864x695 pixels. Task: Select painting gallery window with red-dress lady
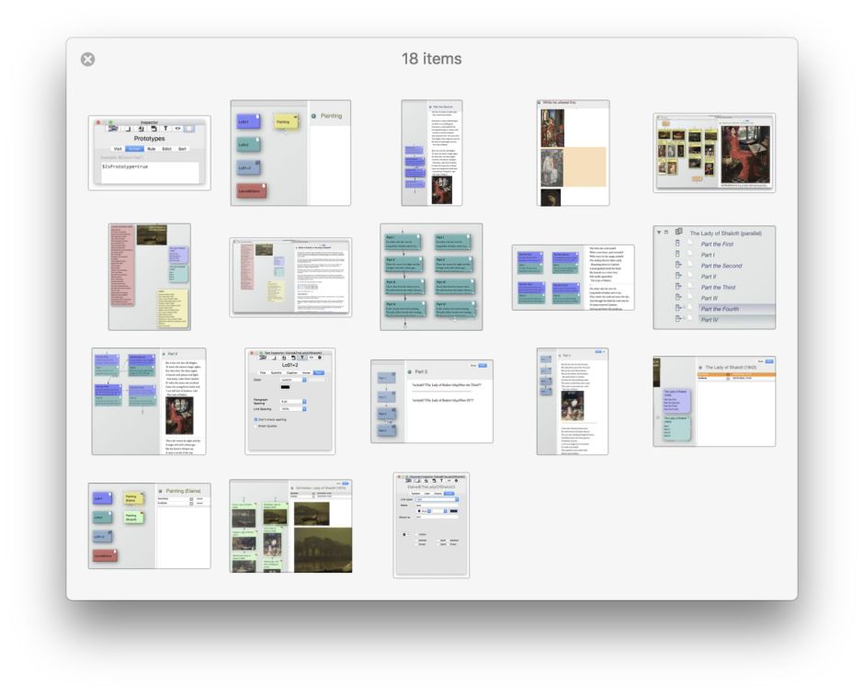point(714,153)
